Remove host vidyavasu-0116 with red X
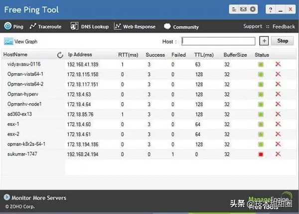 click(278, 64)
